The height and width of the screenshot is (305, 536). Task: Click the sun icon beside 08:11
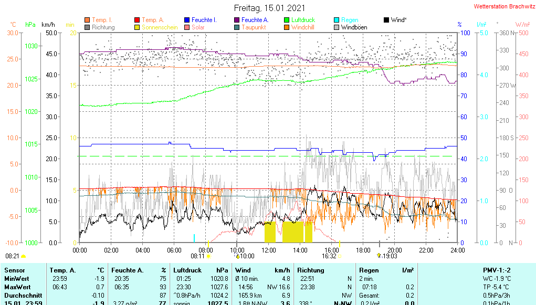[209, 257]
